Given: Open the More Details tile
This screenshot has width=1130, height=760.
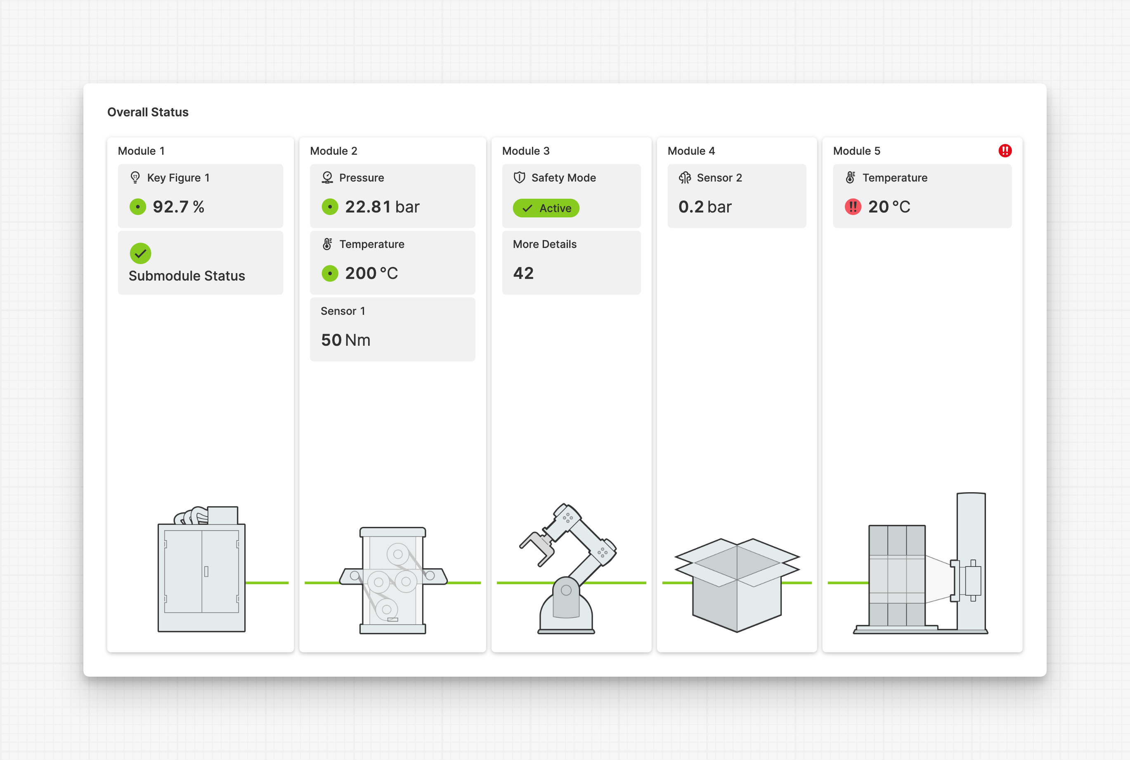Looking at the screenshot, I should pos(571,262).
